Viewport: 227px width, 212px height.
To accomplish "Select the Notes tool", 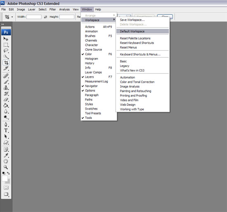I will pos(6,150).
